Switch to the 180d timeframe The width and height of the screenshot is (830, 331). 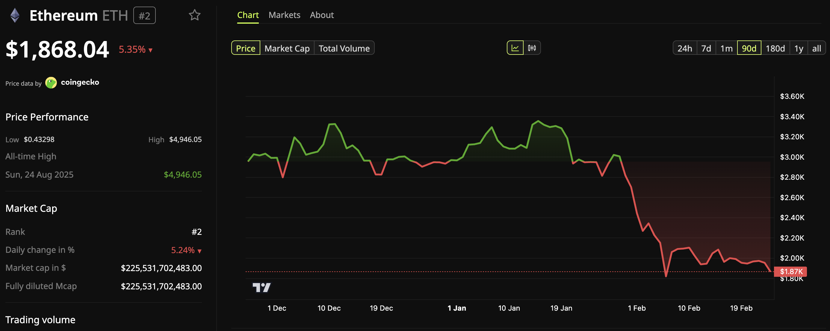coord(776,48)
